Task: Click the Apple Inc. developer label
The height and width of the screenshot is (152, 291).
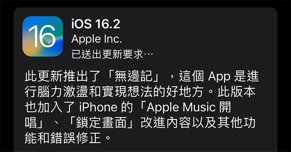Action: pos(97,39)
